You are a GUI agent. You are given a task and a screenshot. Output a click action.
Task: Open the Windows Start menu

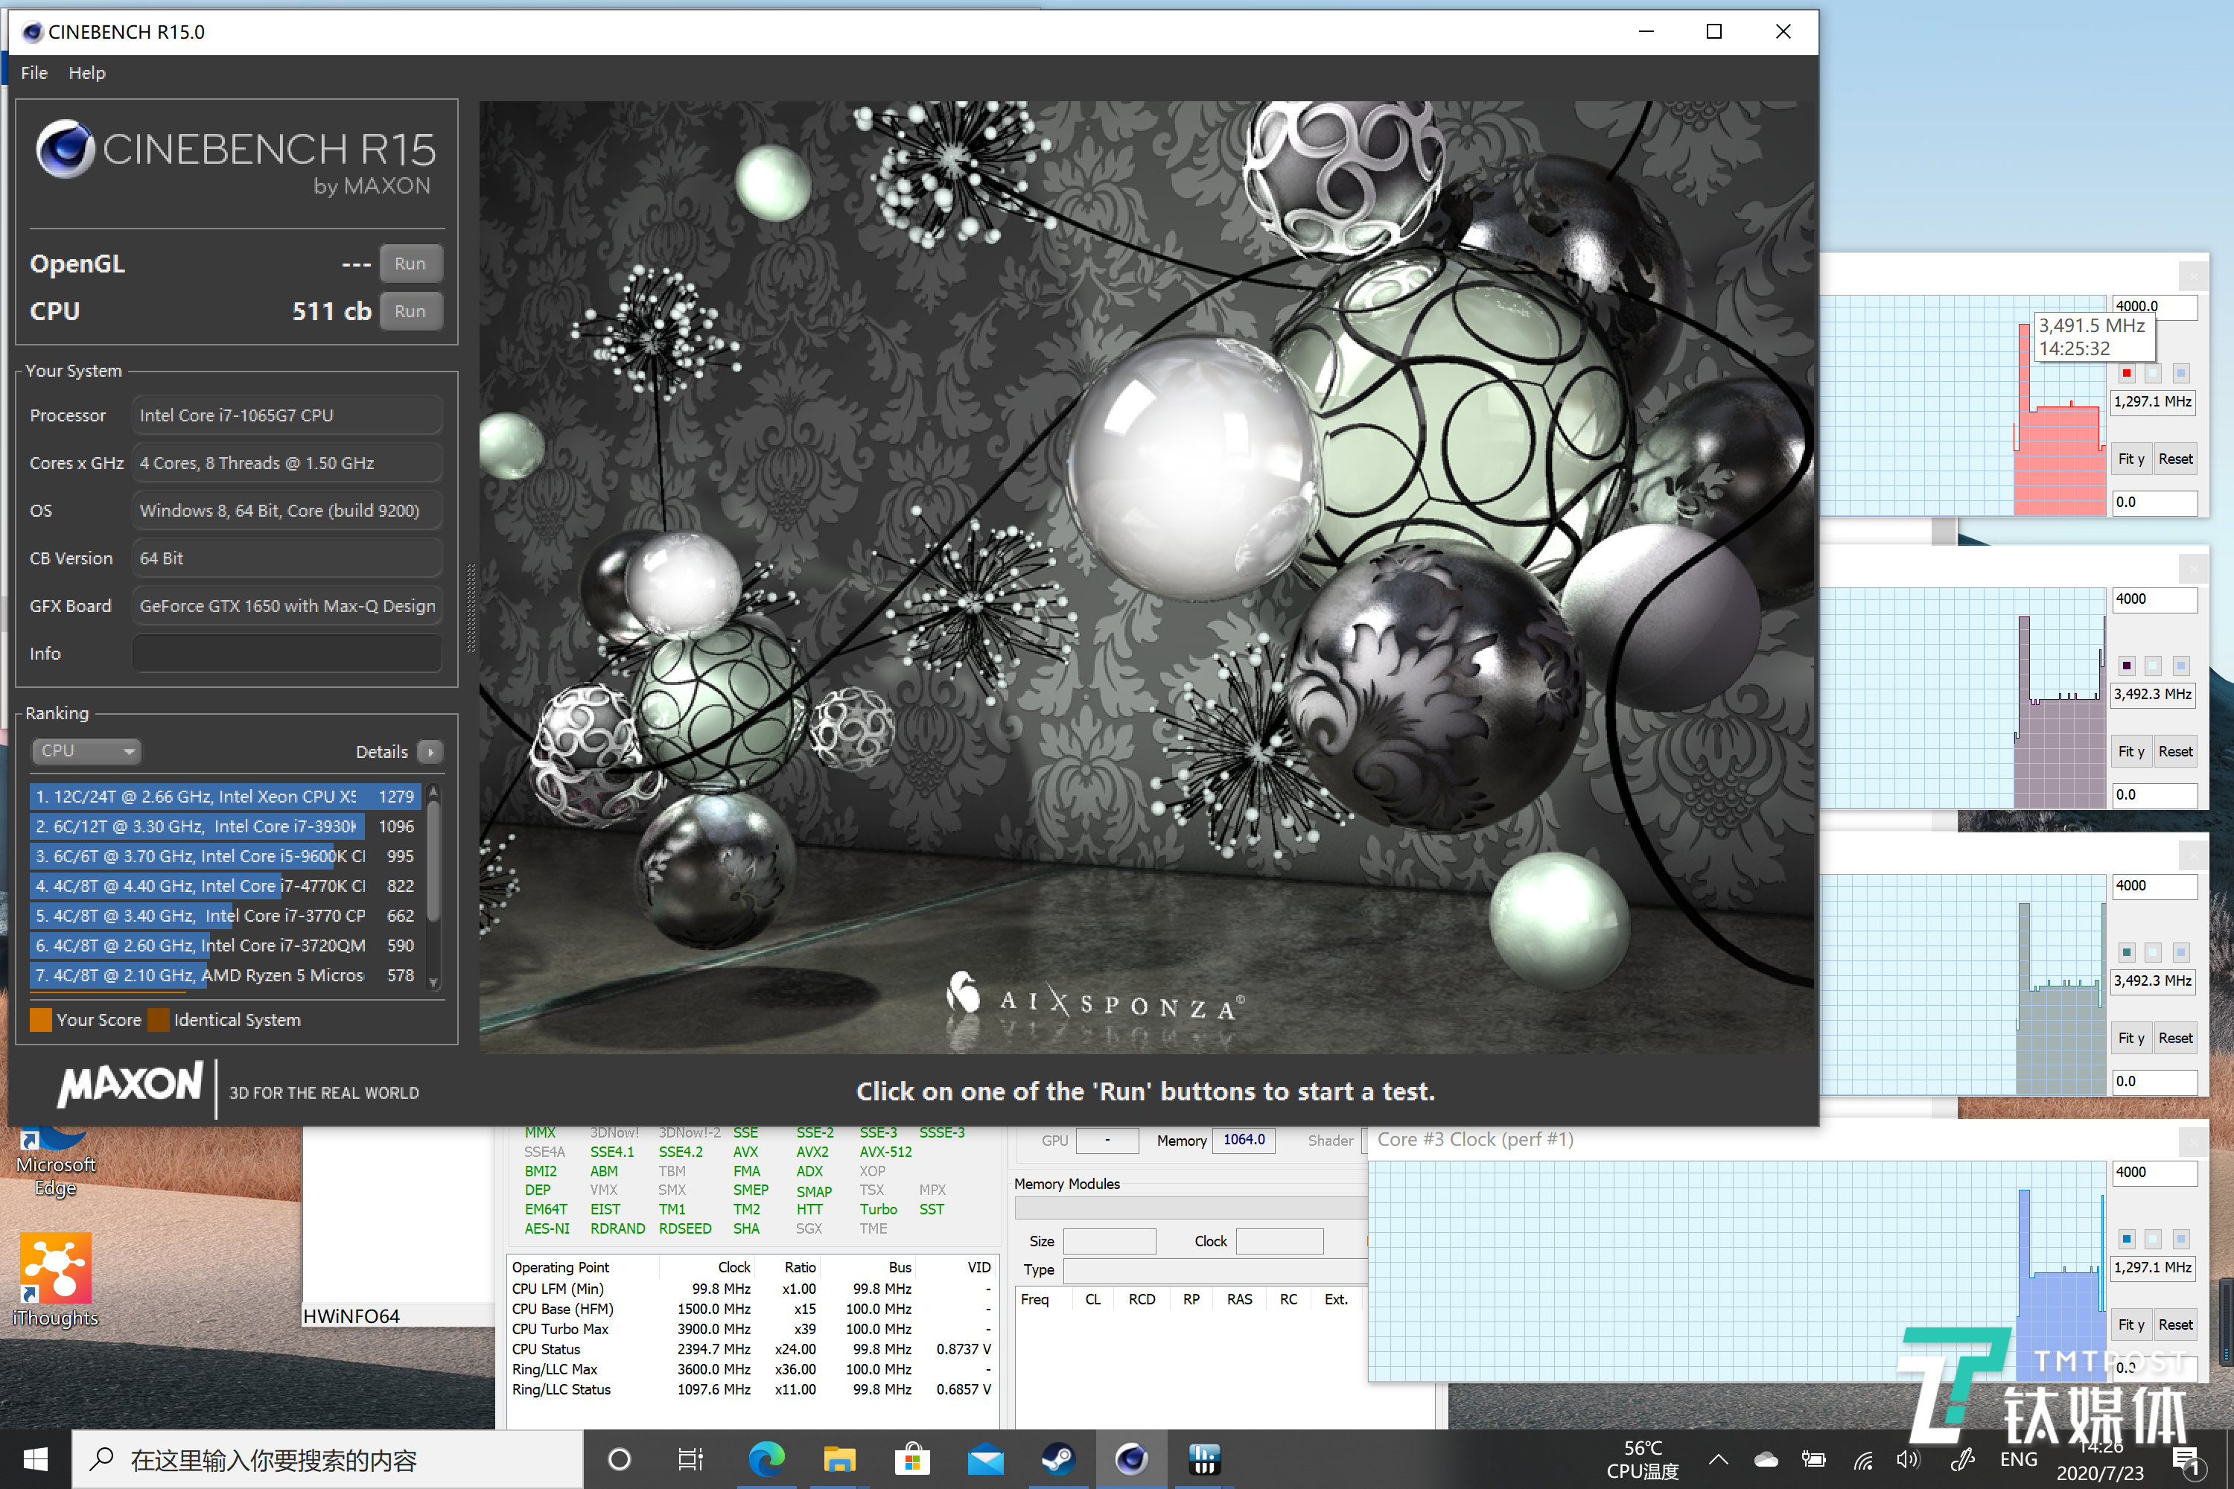[36, 1459]
